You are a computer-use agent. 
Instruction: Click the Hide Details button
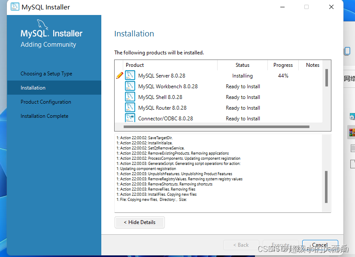point(140,222)
